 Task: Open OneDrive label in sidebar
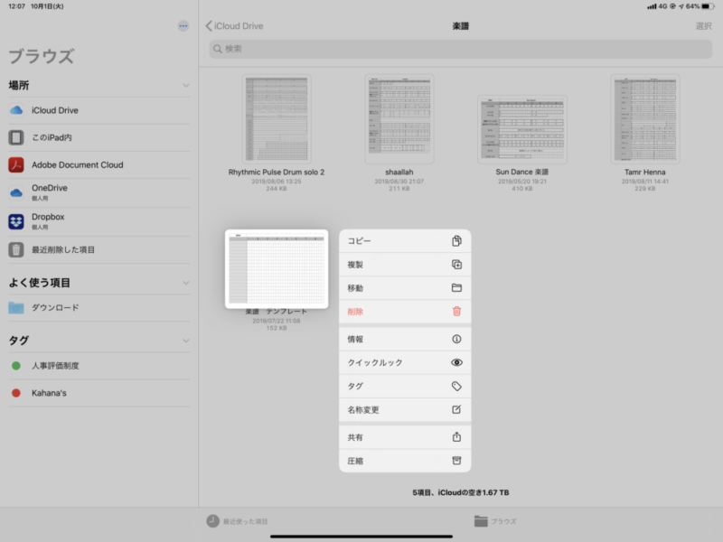click(x=50, y=188)
